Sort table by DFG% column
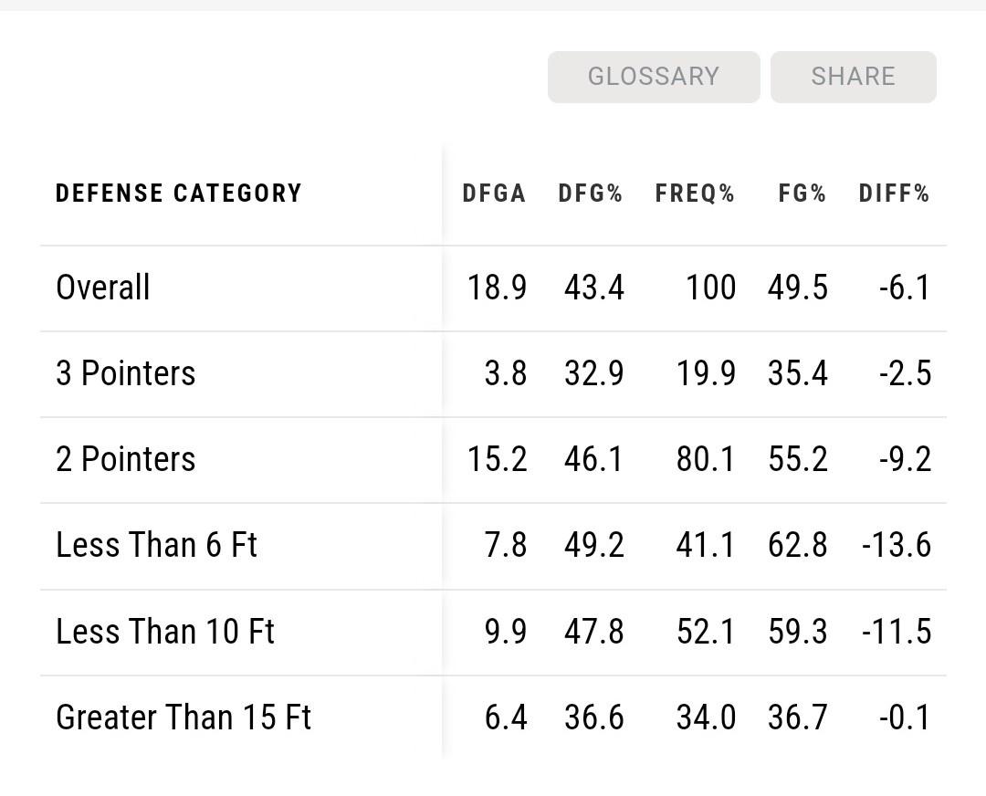986x796 pixels. pos(591,194)
